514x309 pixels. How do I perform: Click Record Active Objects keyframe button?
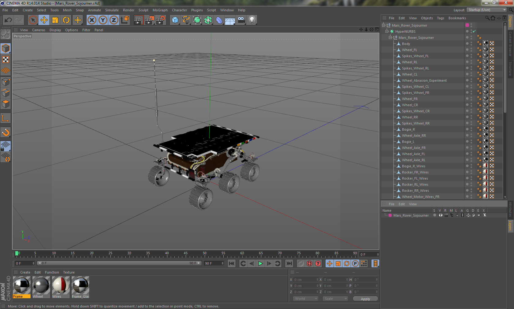(301, 263)
